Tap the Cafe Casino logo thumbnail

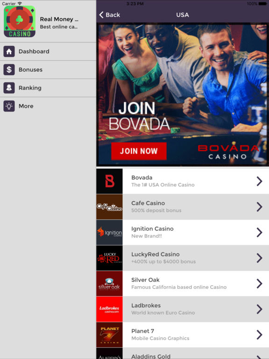click(x=110, y=207)
